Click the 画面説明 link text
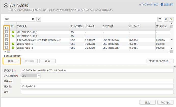 [x=168, y=5]
